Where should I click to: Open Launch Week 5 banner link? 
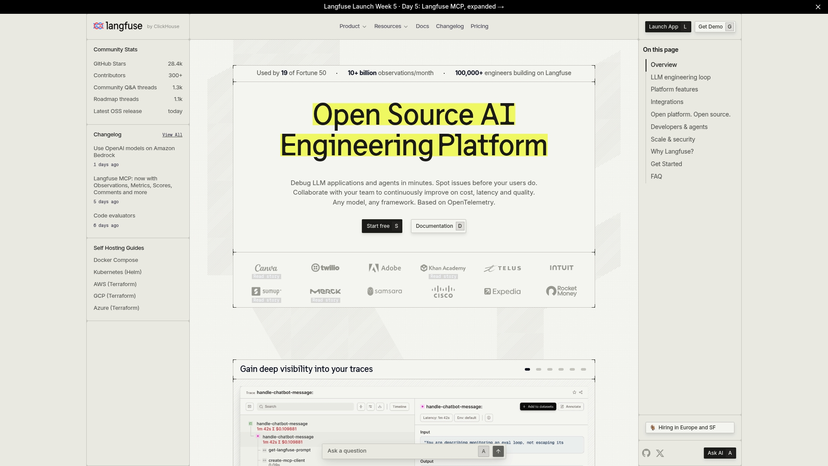414,6
